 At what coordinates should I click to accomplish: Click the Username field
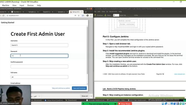[x=40, y=45]
